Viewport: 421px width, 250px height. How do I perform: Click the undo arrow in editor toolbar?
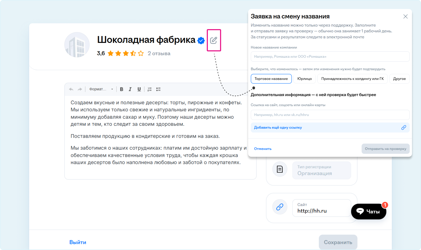(71, 89)
